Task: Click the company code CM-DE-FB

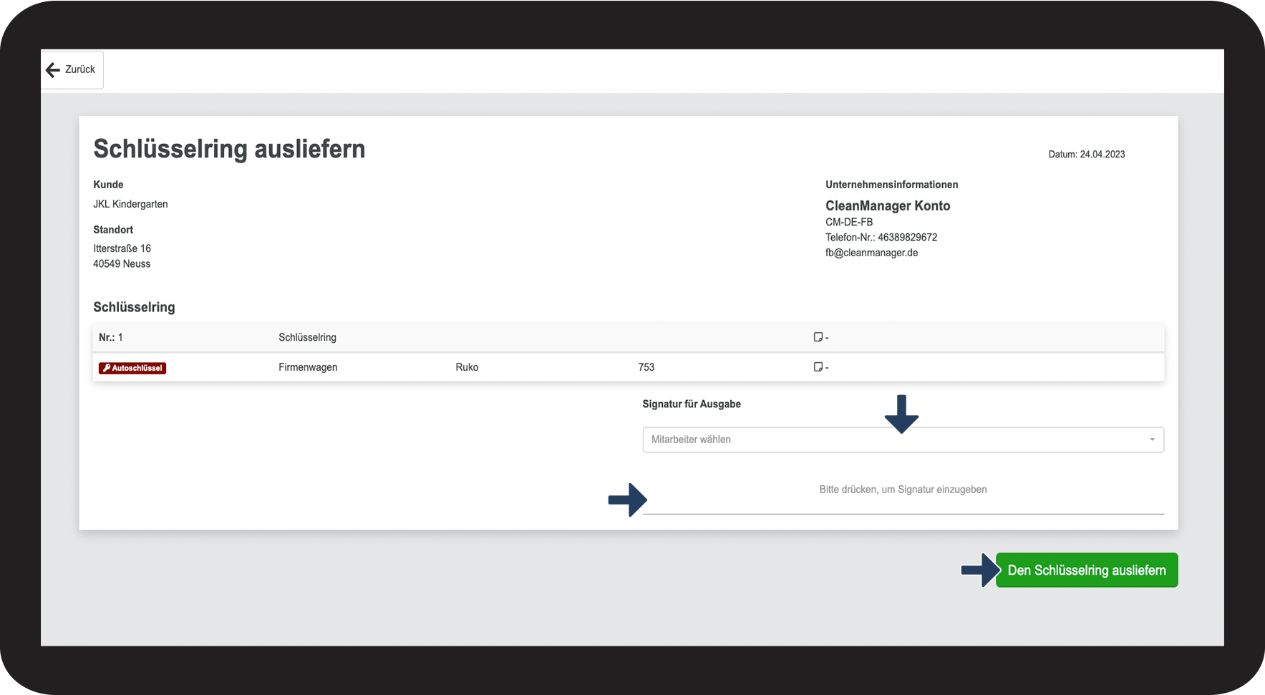Action: [849, 222]
